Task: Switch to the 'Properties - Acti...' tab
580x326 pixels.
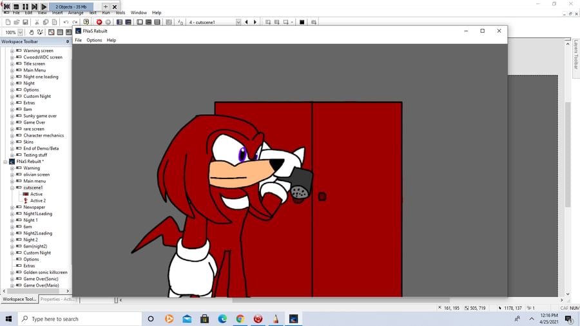Action: point(57,299)
